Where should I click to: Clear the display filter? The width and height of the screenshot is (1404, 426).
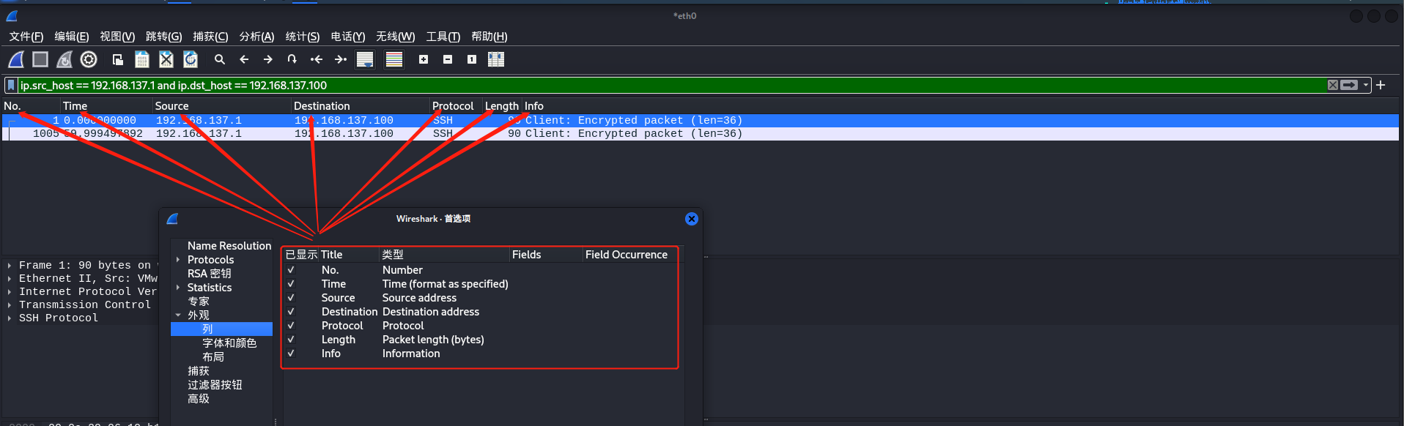coord(1333,85)
